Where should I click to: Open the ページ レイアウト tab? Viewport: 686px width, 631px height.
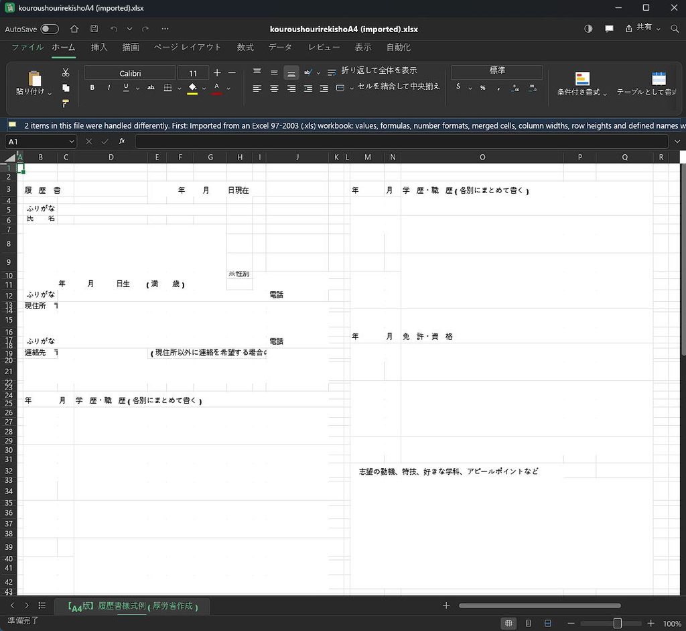(188, 48)
